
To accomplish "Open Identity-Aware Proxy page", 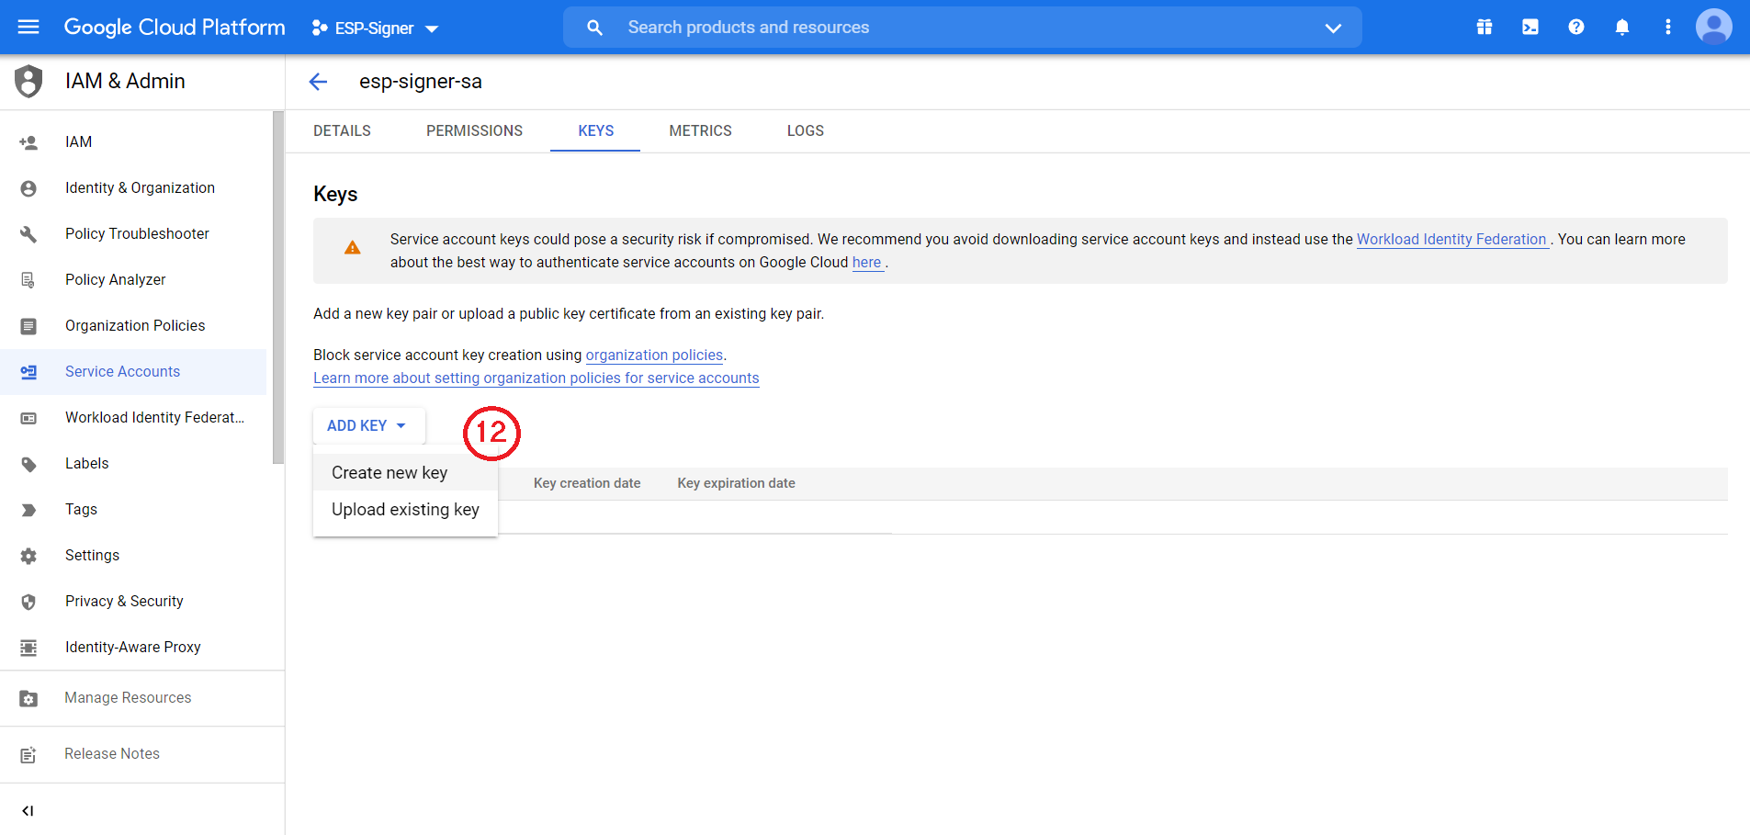I will pos(133,648).
